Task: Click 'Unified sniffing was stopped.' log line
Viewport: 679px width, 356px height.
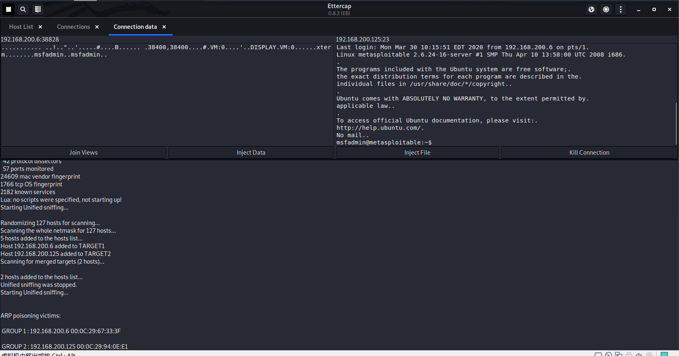Action: point(39,285)
